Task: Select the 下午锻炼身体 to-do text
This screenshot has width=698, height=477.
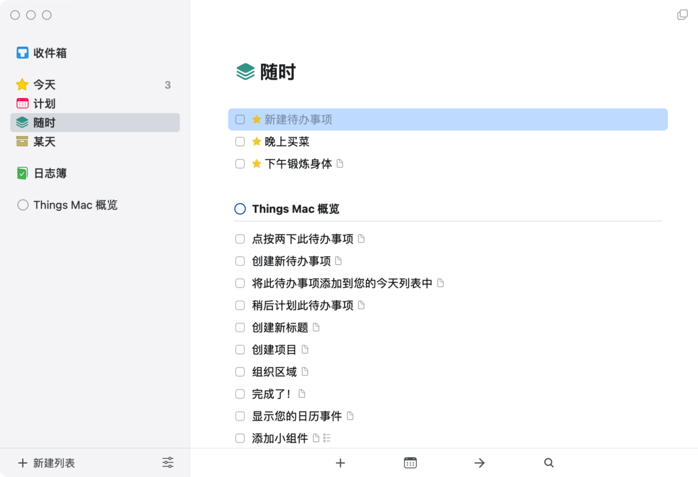Action: coord(298,164)
